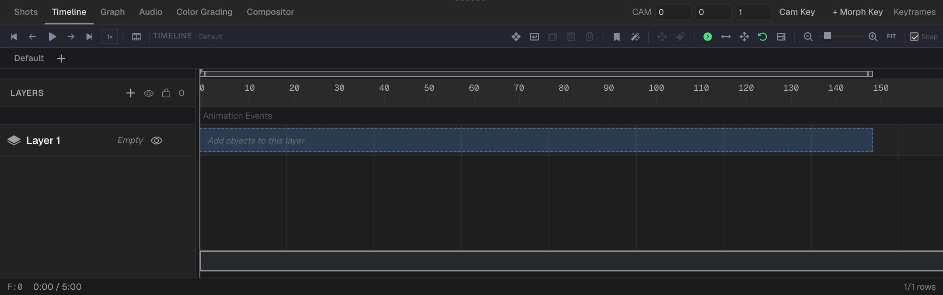Lock all layers
Screen dimensions: 943x295
point(166,93)
